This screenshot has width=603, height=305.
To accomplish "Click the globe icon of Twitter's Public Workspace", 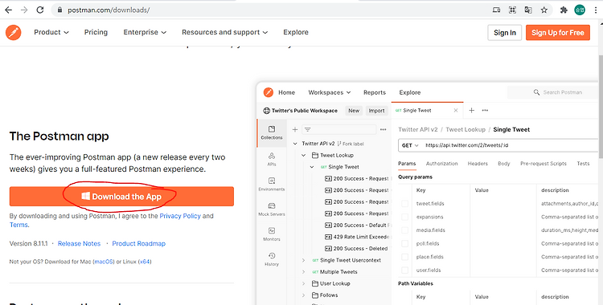I will coord(266,111).
